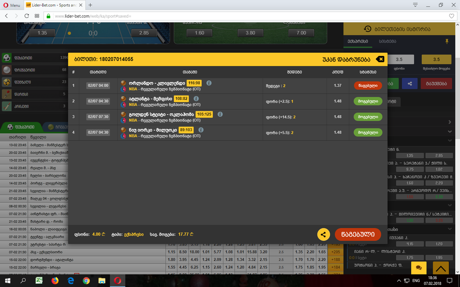Show info for the 108:82 Atlanta match

196,99
